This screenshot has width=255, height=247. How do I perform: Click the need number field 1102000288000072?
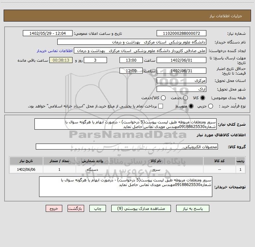[x=181, y=33]
